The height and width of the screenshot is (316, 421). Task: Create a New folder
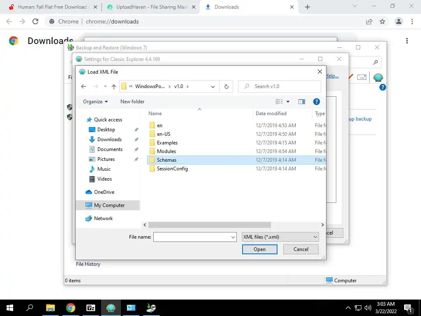[132, 102]
